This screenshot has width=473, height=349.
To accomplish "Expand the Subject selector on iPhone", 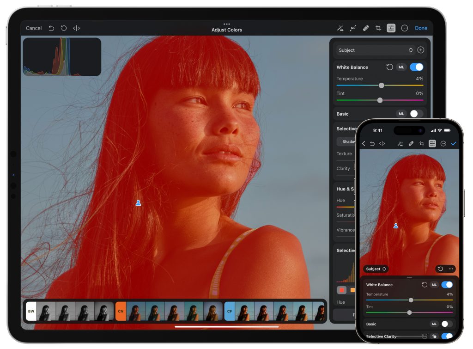I will [376, 269].
